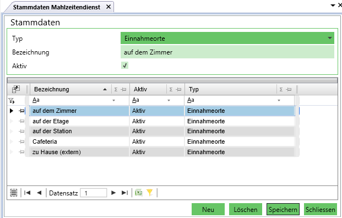This screenshot has width=342, height=218.
Task: Click the summary sigma in Aktiv column
Action: click(171, 89)
